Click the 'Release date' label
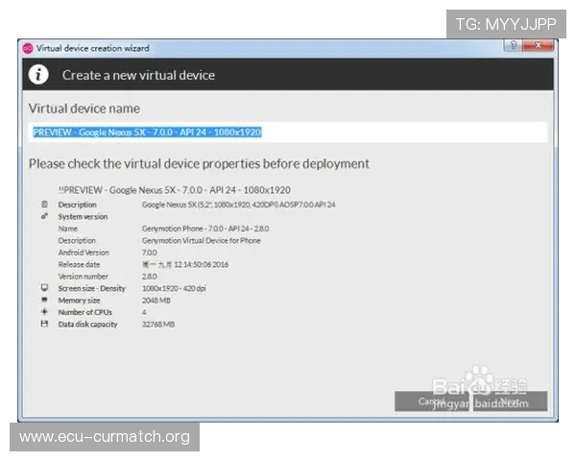This screenshot has width=576, height=461. 79,264
